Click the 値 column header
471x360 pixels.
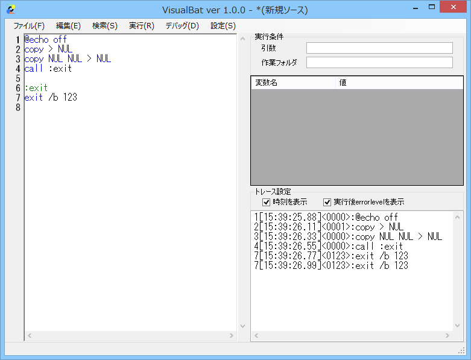tap(399, 83)
